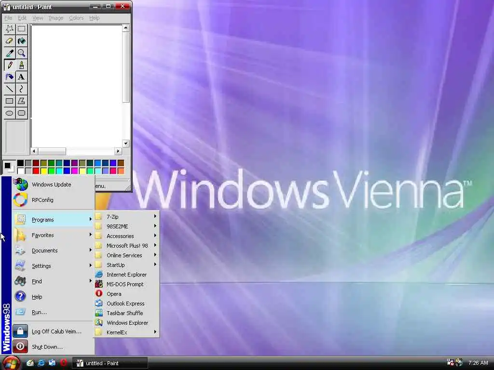Image resolution: width=494 pixels, height=370 pixels.
Task: Click Help in the Start menu
Action: tap(53, 297)
